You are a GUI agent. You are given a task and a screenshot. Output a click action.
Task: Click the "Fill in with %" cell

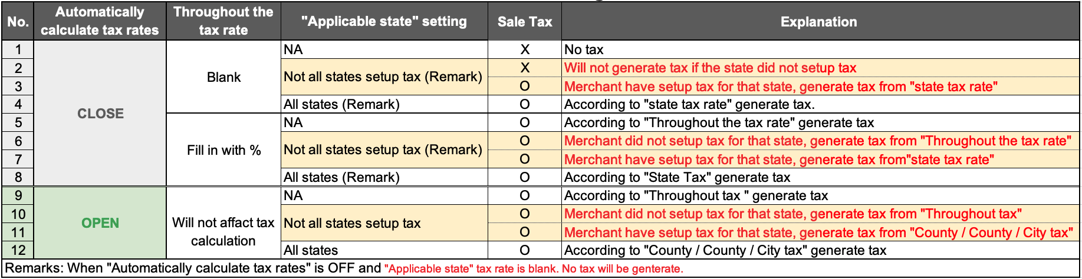coord(223,150)
